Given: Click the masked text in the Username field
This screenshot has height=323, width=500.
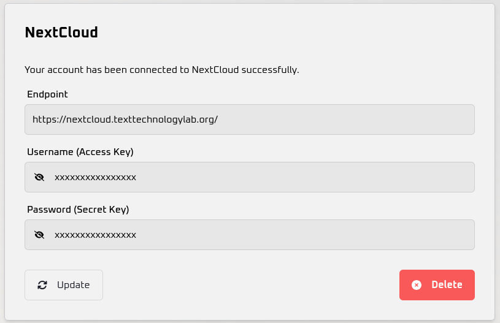Looking at the screenshot, I should 95,177.
